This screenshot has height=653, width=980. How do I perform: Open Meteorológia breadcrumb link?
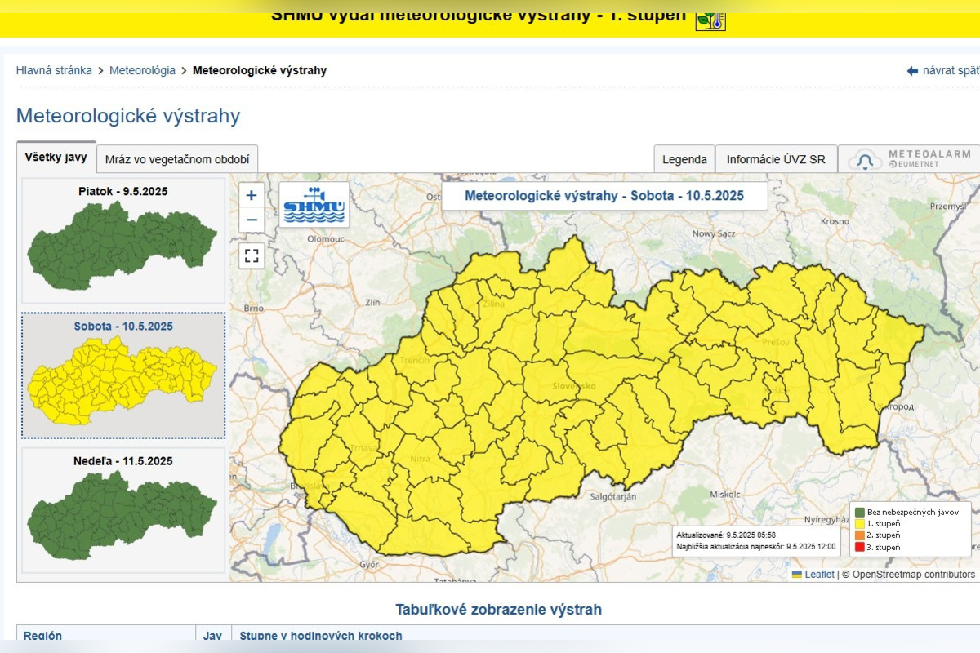[142, 70]
